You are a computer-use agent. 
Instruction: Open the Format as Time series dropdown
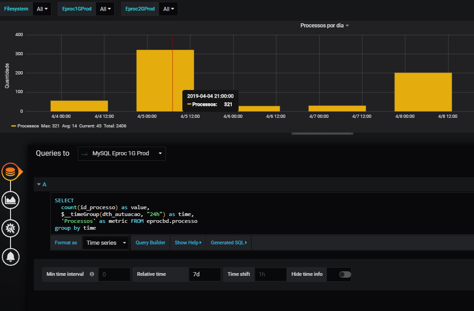coord(106,242)
